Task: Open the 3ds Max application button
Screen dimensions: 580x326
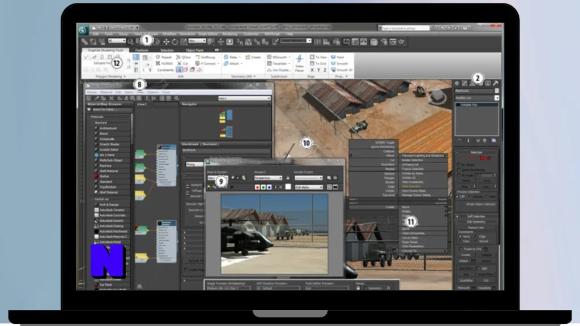Action: click(x=83, y=30)
